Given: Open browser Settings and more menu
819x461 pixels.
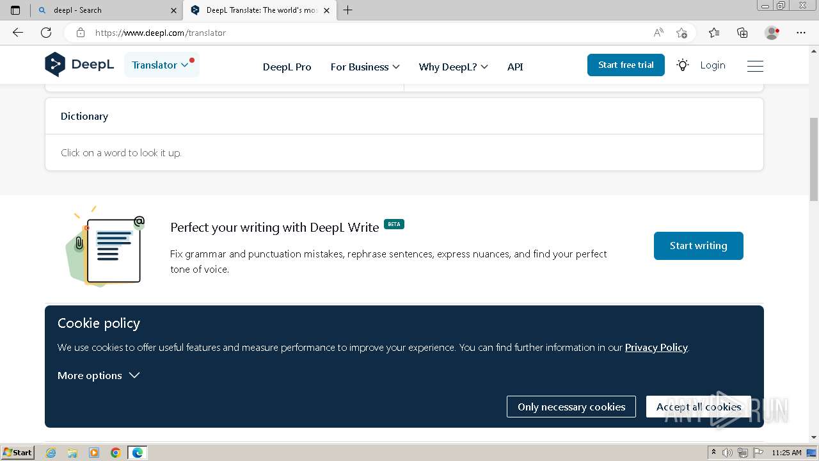Looking at the screenshot, I should 801,33.
